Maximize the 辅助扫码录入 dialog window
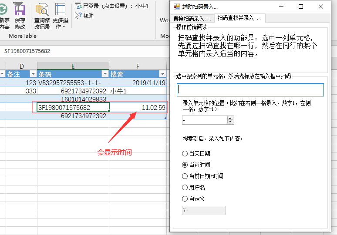This screenshot has height=235, width=337. pyautogui.click(x=301, y=7)
